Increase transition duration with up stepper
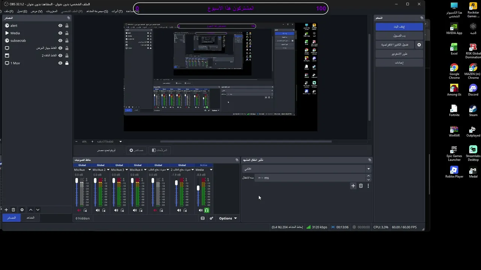The height and width of the screenshot is (270, 481). pyautogui.click(x=368, y=176)
